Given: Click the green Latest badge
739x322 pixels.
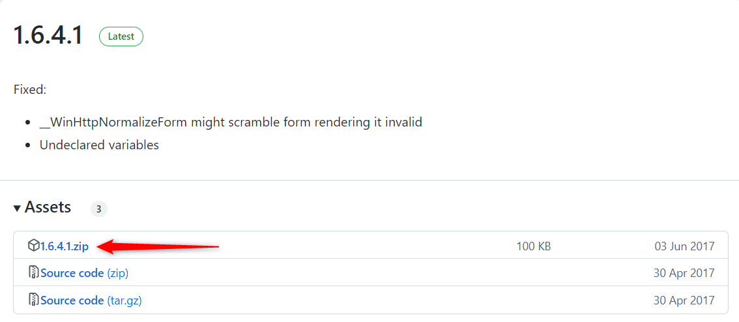Looking at the screenshot, I should (121, 37).
